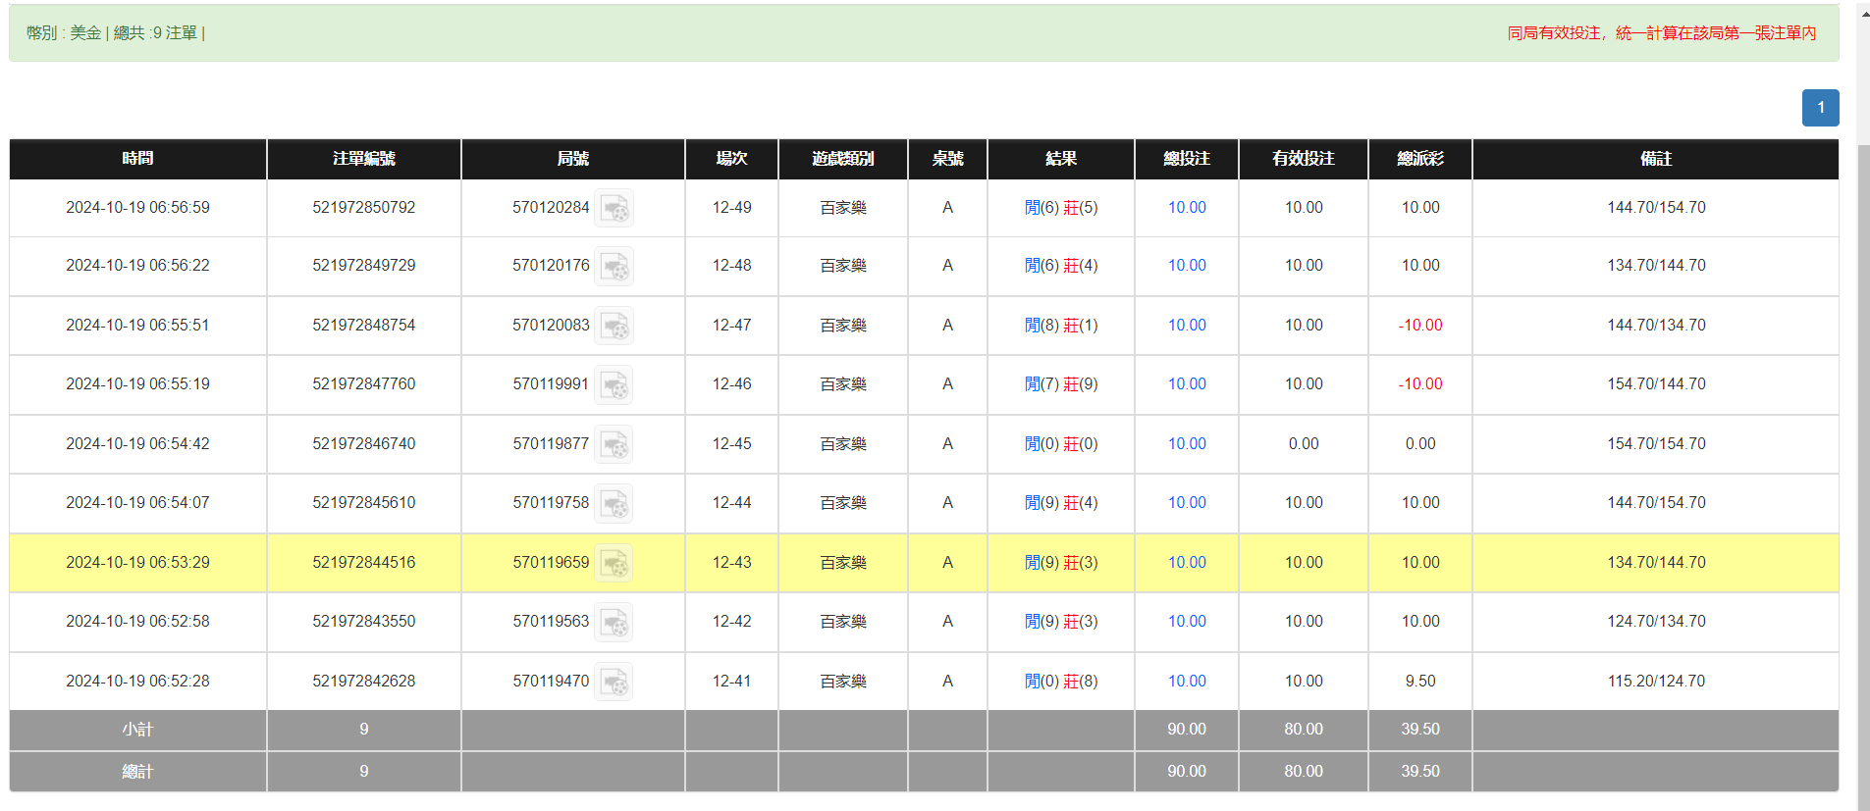Go to page 1 in pagination
This screenshot has height=811, width=1870.
click(1820, 108)
